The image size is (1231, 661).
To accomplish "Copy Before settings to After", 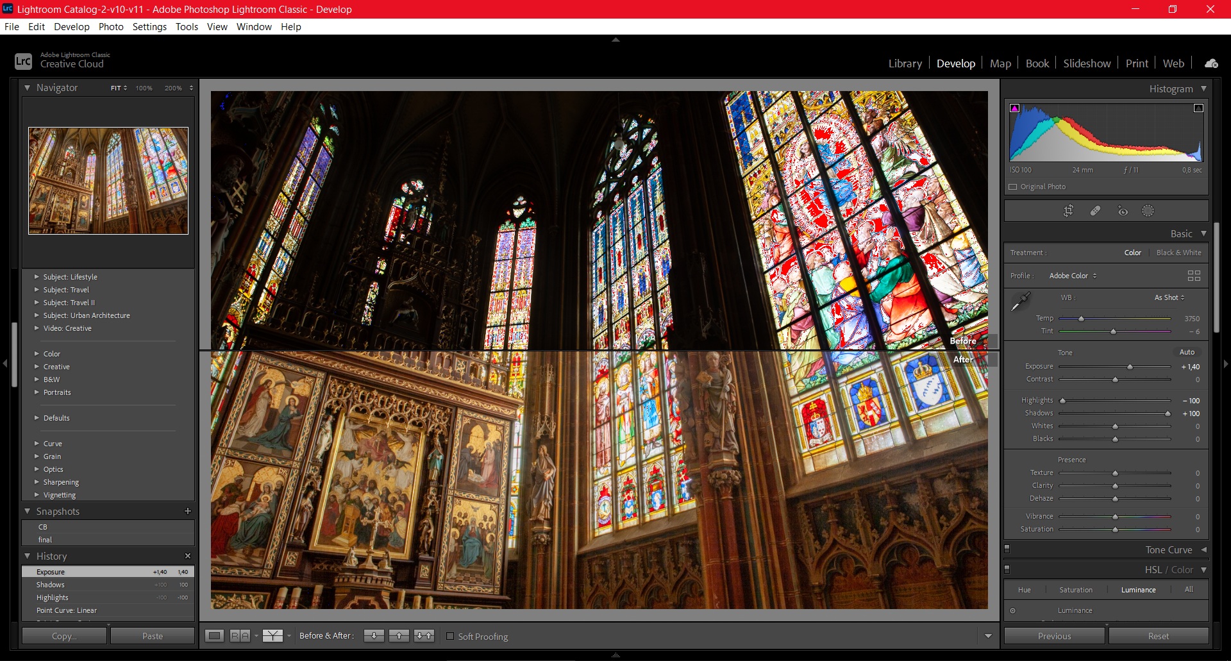I will pyautogui.click(x=374, y=636).
